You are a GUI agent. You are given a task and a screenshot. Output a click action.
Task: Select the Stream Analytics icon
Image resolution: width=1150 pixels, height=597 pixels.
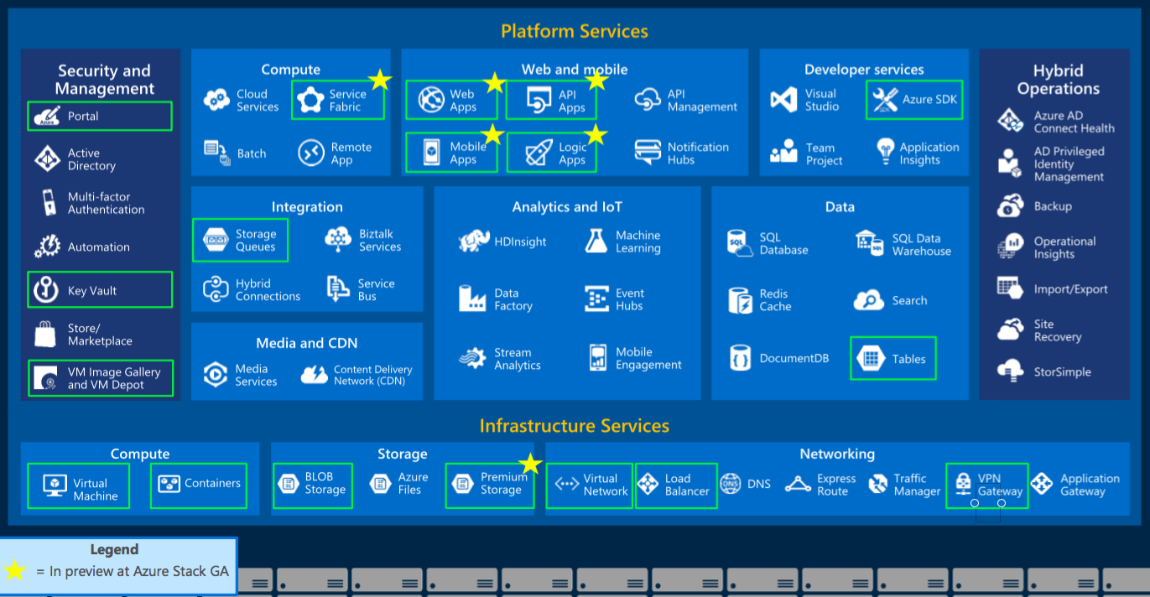[472, 359]
